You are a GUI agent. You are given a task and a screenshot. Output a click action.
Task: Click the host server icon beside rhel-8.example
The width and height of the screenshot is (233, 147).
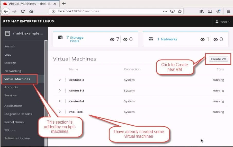pos(7,33)
